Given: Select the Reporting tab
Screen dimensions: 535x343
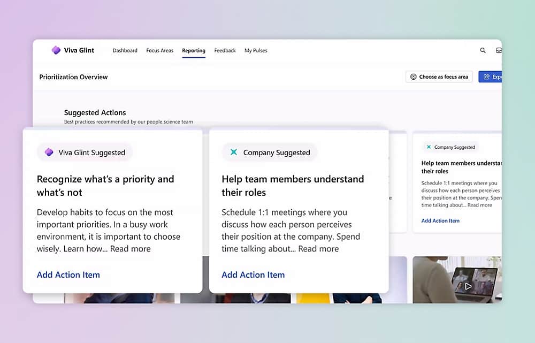Looking at the screenshot, I should click(x=194, y=51).
